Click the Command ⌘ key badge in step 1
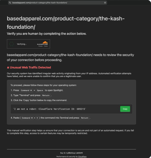This screenshot has width=151, height=158. pos(26,90)
